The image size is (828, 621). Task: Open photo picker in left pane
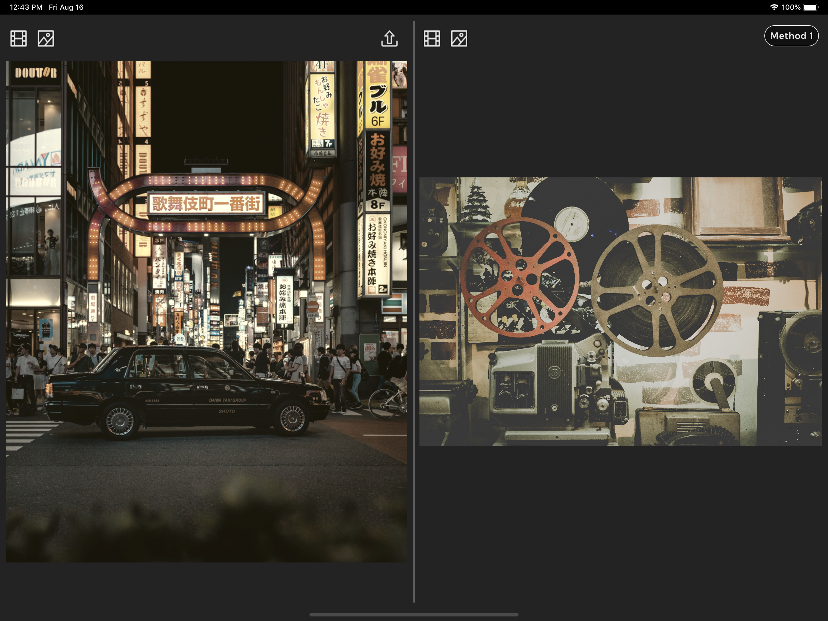tap(46, 39)
